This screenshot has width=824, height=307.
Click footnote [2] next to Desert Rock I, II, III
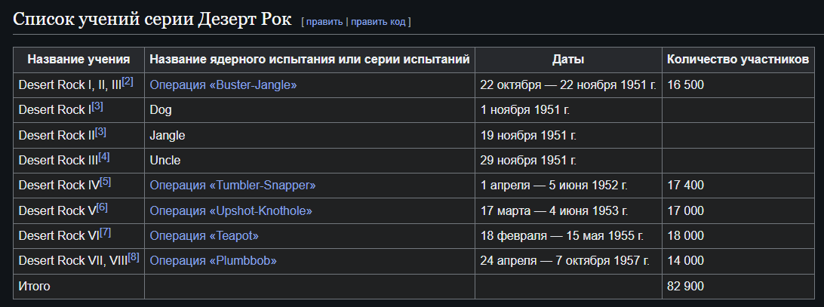coord(128,81)
